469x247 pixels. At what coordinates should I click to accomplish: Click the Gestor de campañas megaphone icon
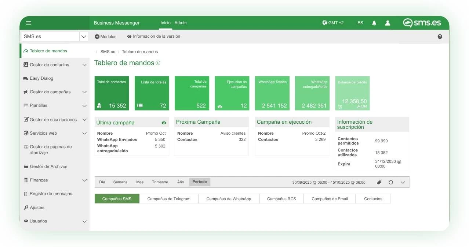pyautogui.click(x=26, y=92)
